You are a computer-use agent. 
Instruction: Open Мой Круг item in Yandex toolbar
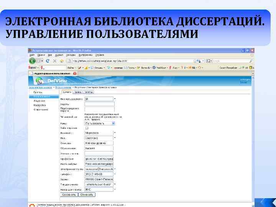click(160, 68)
